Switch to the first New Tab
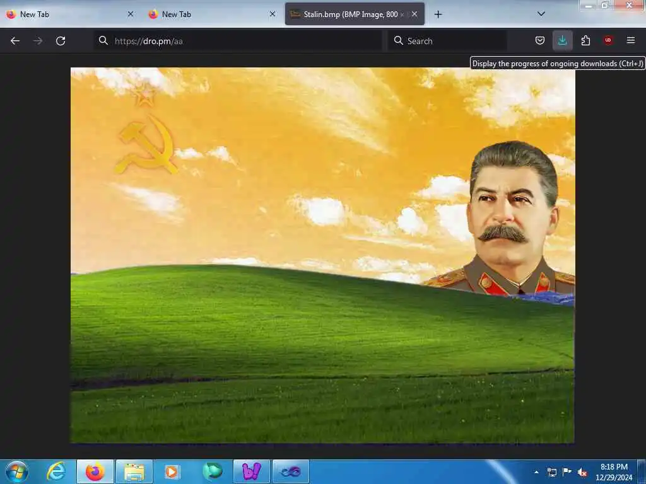 pyautogui.click(x=70, y=14)
